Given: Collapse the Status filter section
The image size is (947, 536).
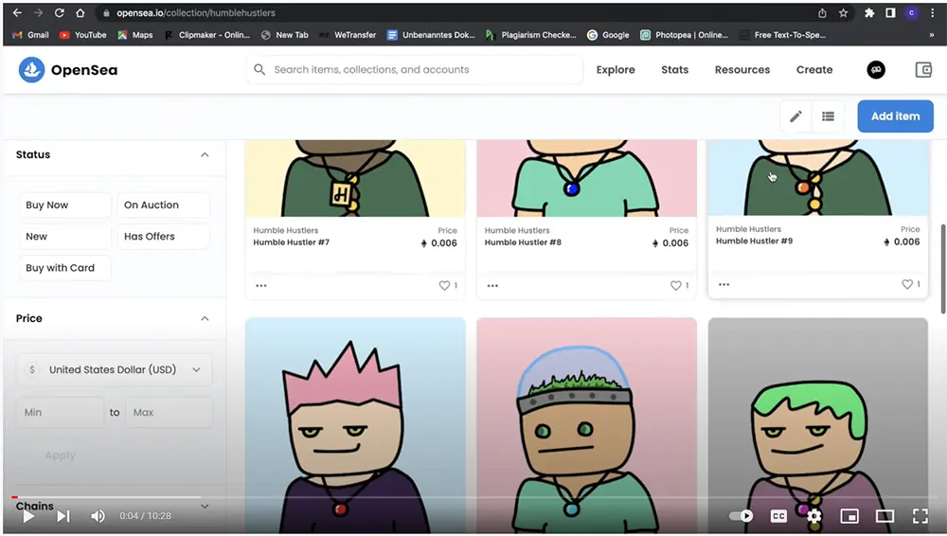Looking at the screenshot, I should click(205, 154).
